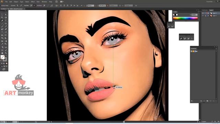The height and width of the screenshot is (124, 220).
Task: Click the Add Anchor Point tool in floating pen panel
Action: 185,38
